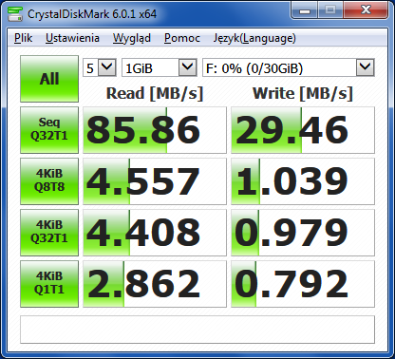Click the Seq read result 85.86
The image size is (395, 359).
(155, 130)
